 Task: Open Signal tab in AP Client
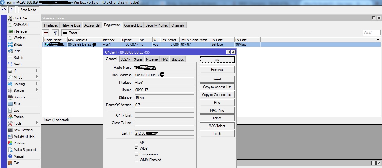(x=138, y=59)
